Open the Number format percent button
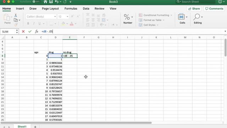The image size is (227, 128). (x=128, y=19)
